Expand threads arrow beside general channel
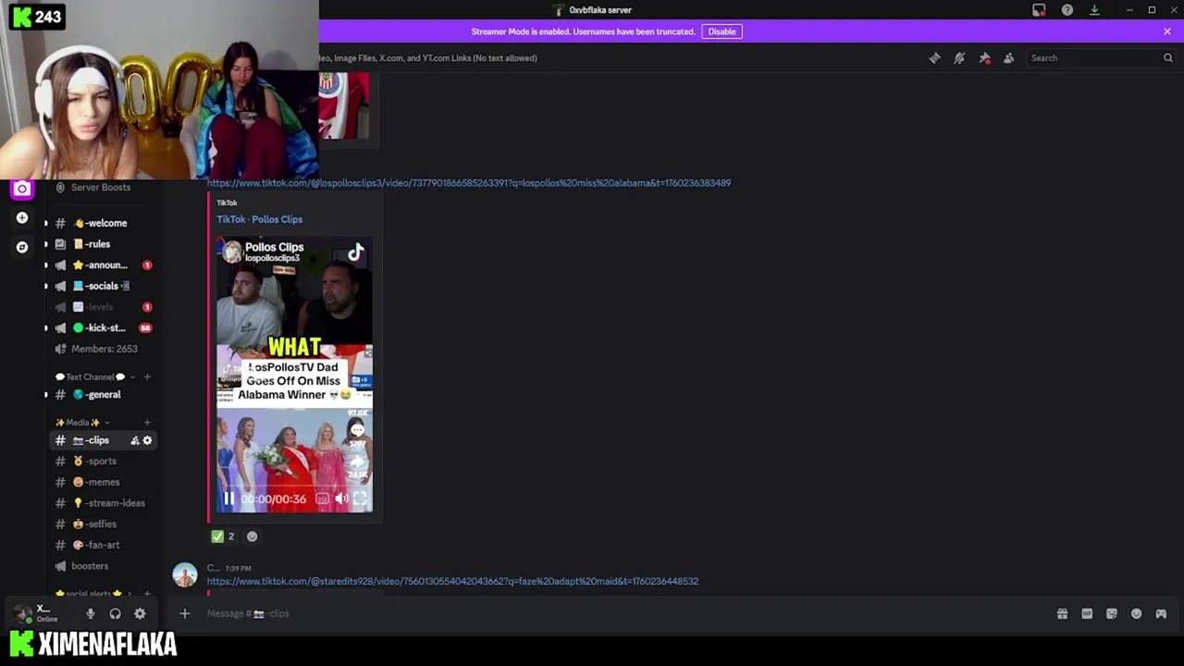Viewport: 1184px width, 666px height. coord(45,395)
